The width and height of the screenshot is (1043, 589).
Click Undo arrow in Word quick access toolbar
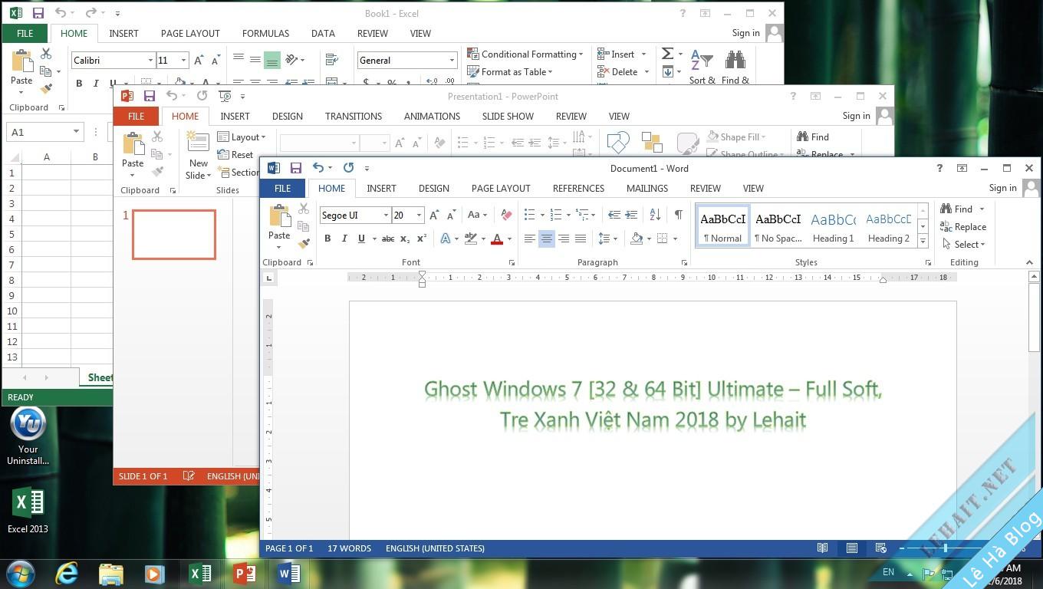pyautogui.click(x=318, y=168)
